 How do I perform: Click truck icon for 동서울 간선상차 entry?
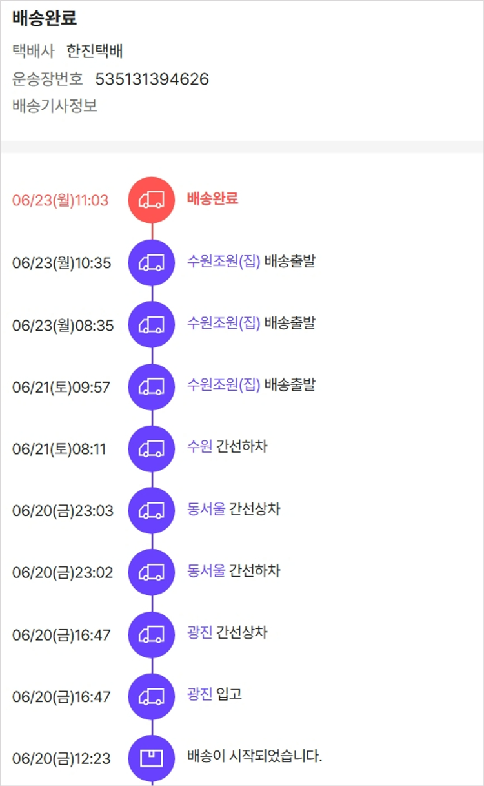click(152, 510)
